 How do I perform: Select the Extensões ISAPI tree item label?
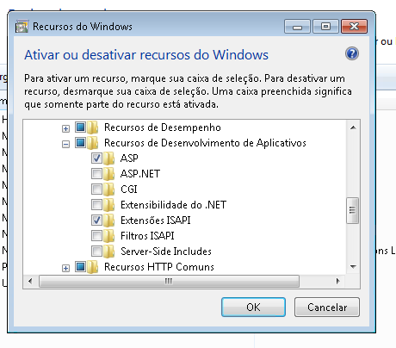pyautogui.click(x=156, y=221)
